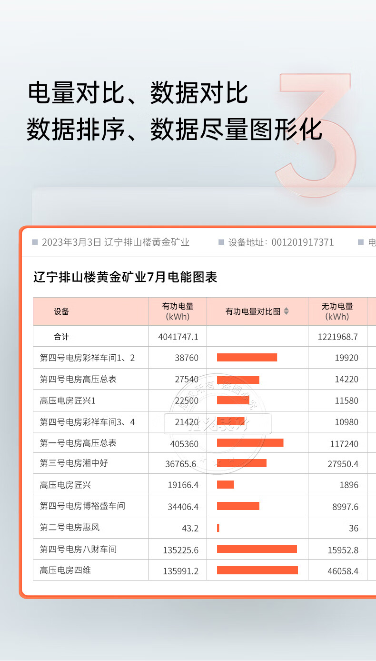
Task: Open the 合计 total row
Action: [x=61, y=337]
